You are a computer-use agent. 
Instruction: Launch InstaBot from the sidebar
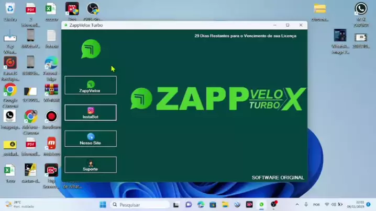[91, 112]
